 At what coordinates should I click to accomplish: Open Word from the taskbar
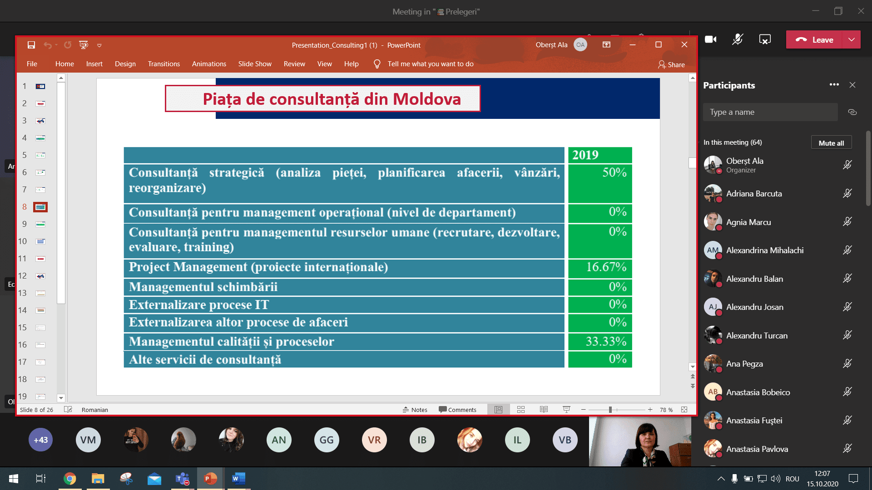[x=238, y=479]
